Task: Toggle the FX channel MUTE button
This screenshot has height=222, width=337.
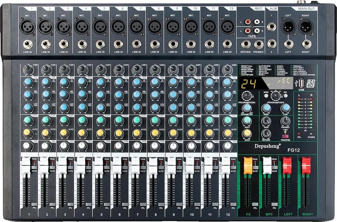Action: tap(255, 167)
